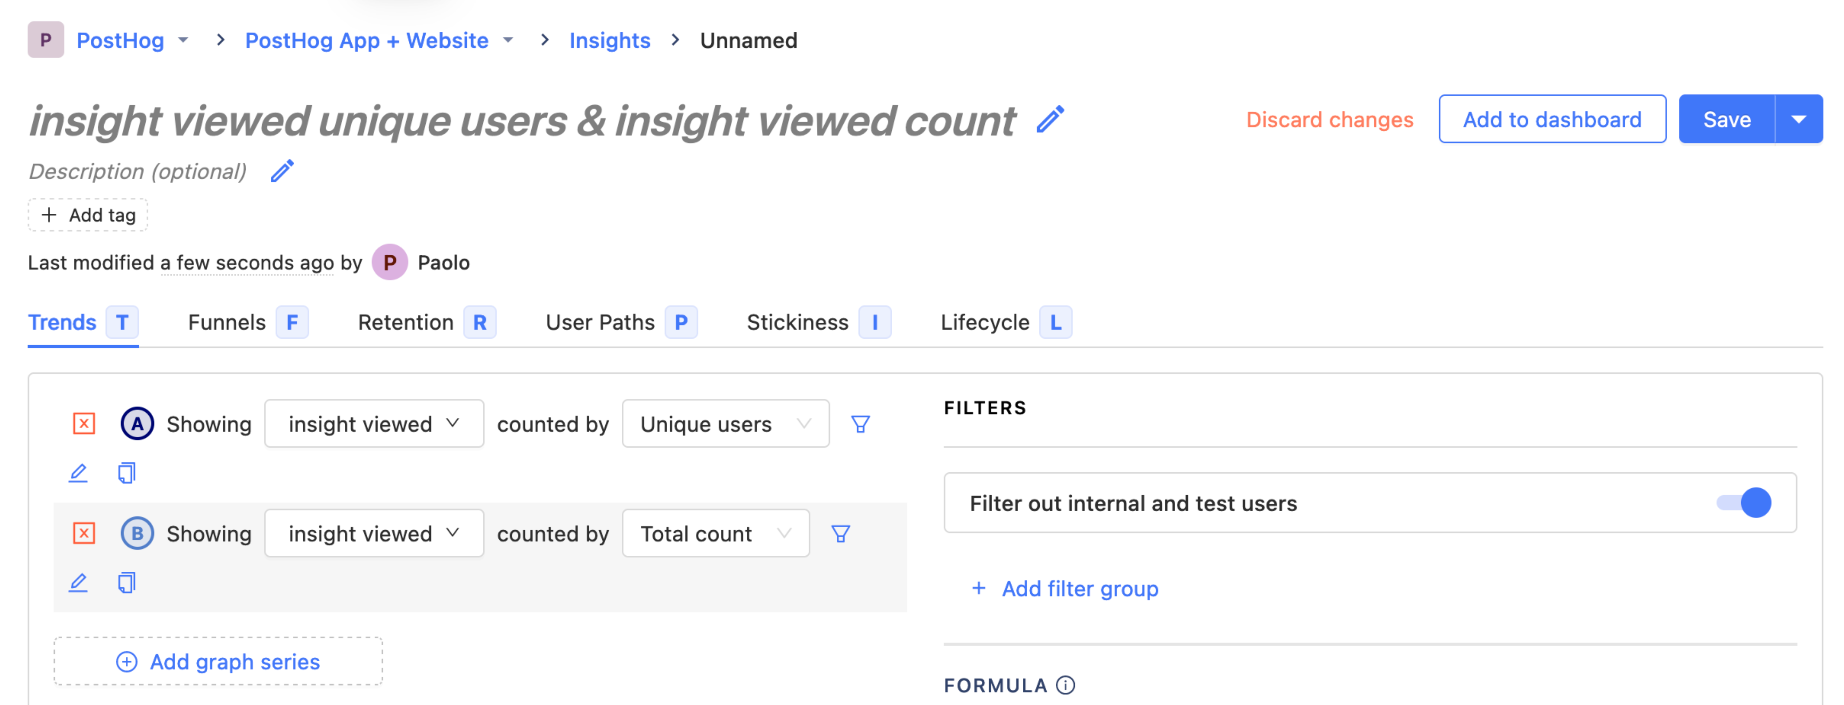Click Add to dashboard
This screenshot has width=1844, height=705.
tap(1552, 119)
